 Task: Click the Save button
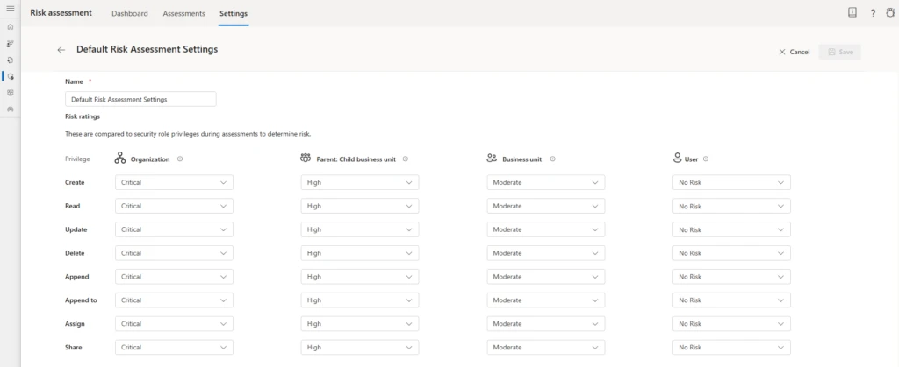pyautogui.click(x=839, y=52)
